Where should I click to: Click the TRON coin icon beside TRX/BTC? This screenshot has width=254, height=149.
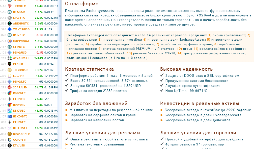click(10, 6)
